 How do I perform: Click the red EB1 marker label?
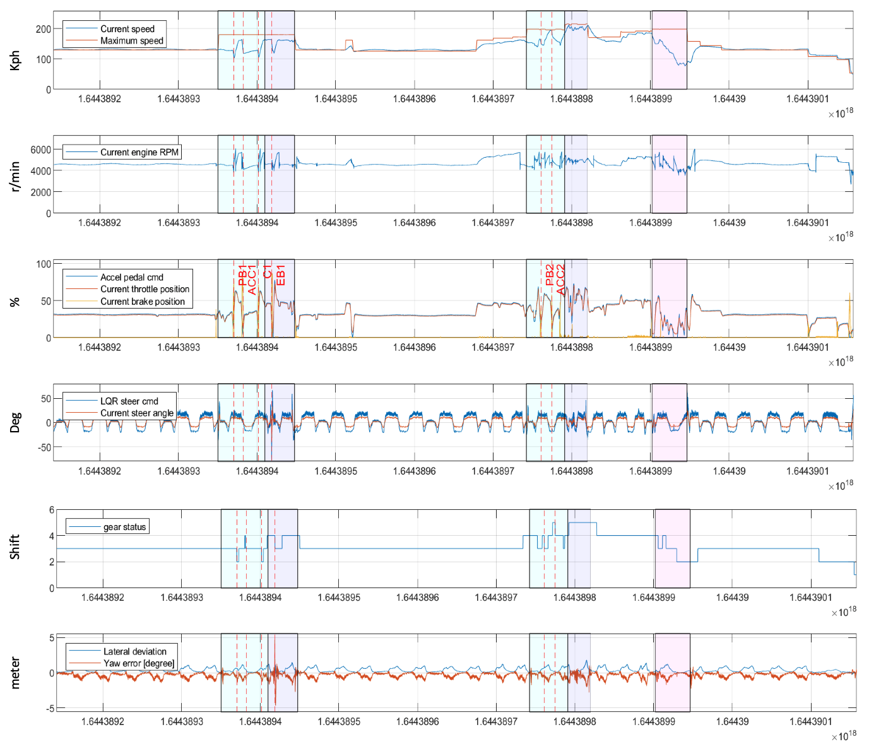coord(281,275)
